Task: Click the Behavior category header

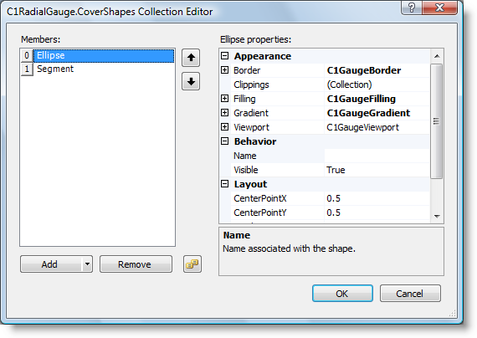Action: tap(255, 141)
